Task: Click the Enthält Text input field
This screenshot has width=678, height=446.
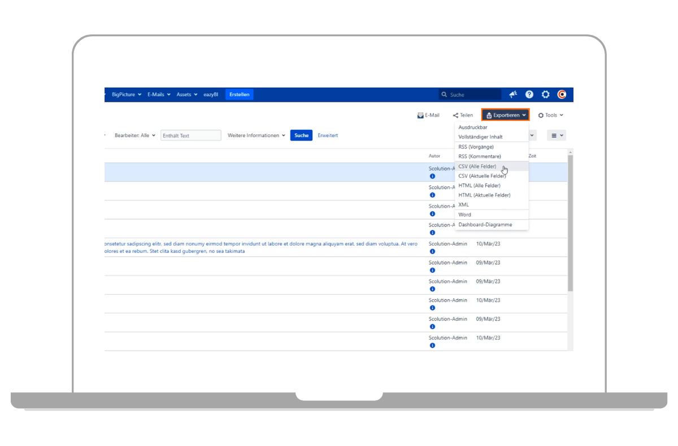Action: (x=191, y=135)
